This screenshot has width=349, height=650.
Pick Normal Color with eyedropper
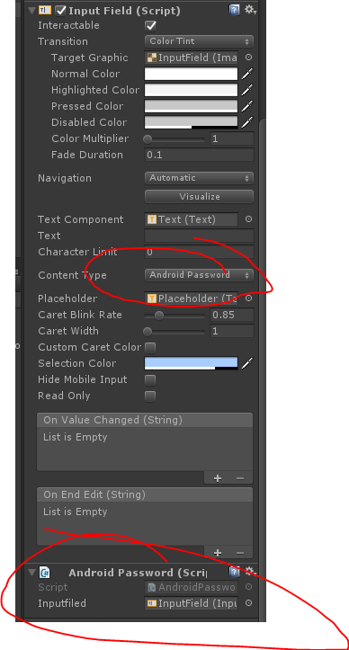click(247, 74)
